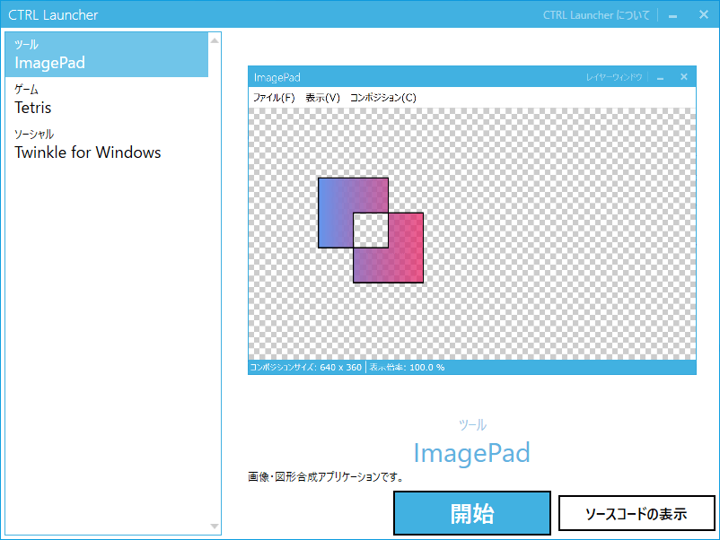Screen dimensions: 720x540
Task: Open the CTRL Launcher について link
Action: tap(595, 14)
